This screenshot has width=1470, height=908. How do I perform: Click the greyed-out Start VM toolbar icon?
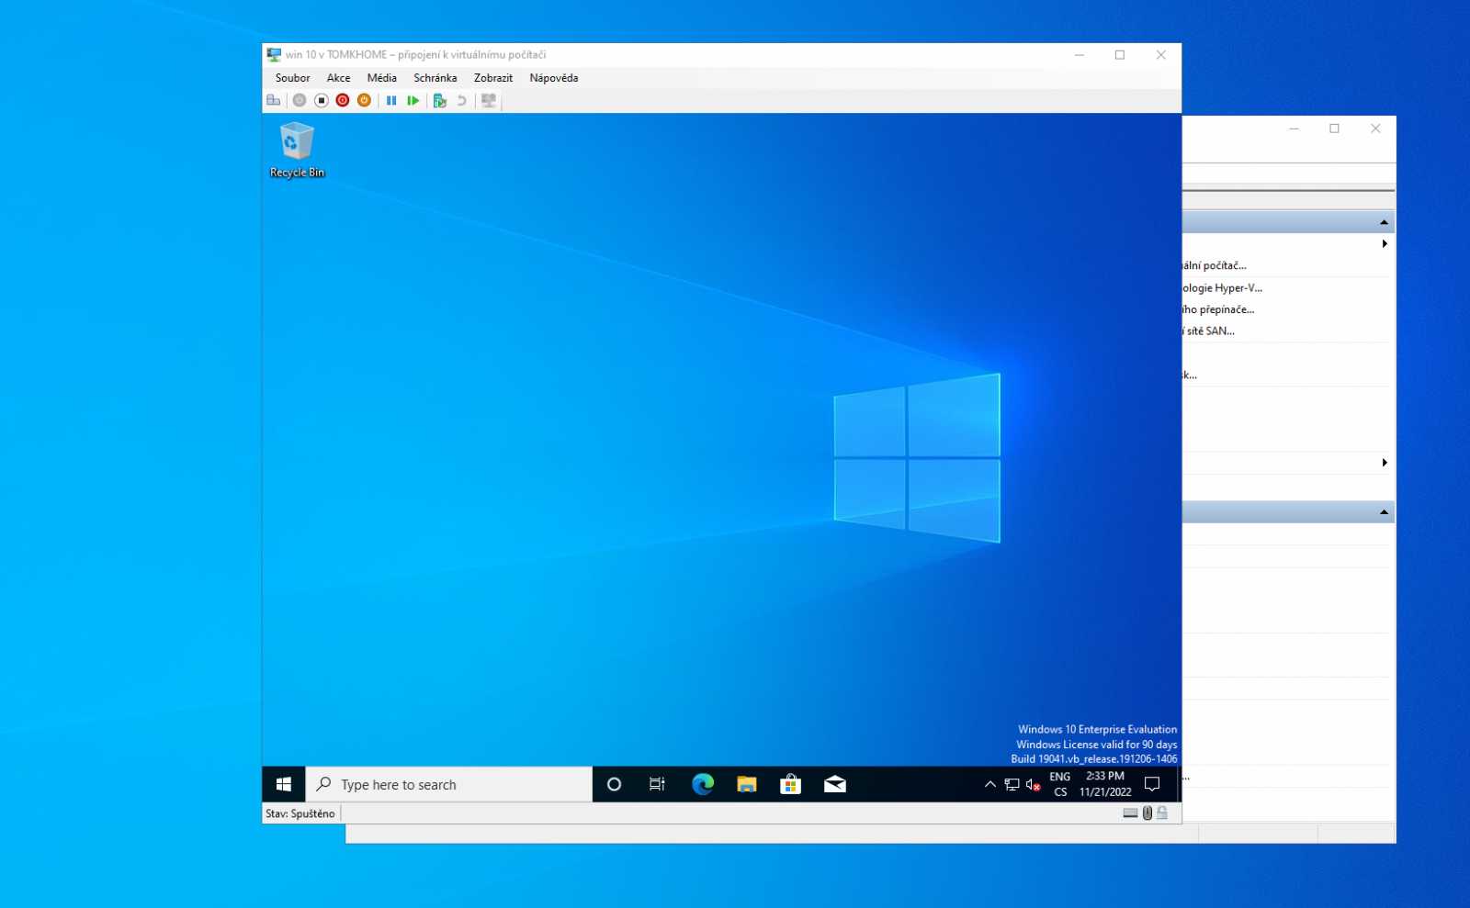(300, 100)
